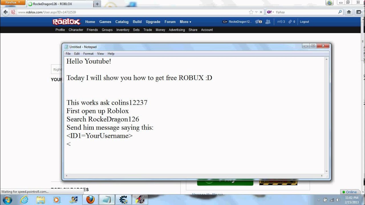This screenshot has height=205, width=365.
Task: Open the Roblox Forum link
Action: pyautogui.click(x=170, y=22)
